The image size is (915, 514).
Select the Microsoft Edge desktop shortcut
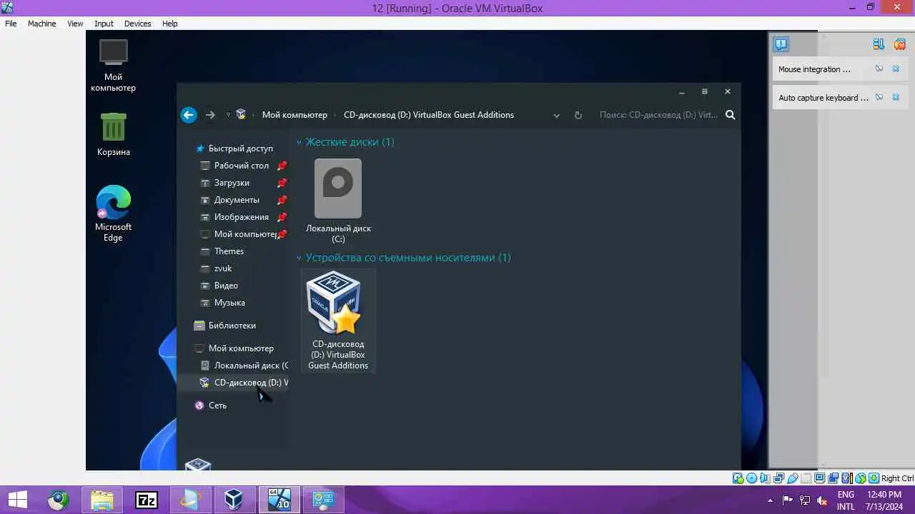[114, 213]
